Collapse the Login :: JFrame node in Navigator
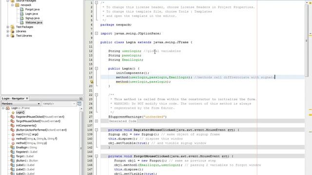The height and width of the screenshot is (175, 312). coord(3,108)
